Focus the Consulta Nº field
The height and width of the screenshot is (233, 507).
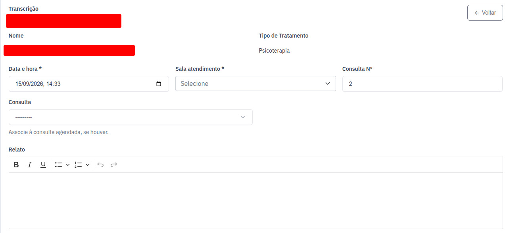tap(422, 84)
